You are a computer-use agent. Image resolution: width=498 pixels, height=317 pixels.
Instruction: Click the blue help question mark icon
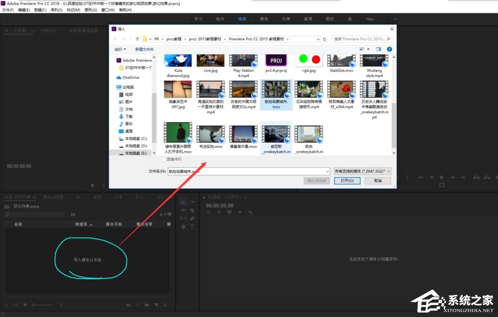(389, 49)
